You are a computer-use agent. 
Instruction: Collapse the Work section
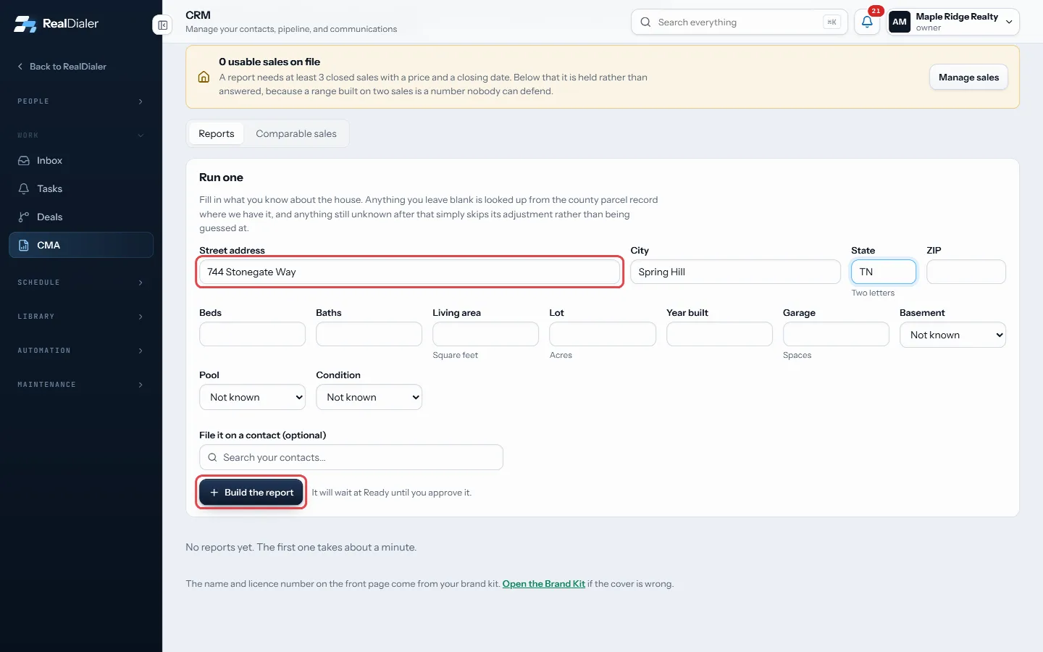point(81,135)
